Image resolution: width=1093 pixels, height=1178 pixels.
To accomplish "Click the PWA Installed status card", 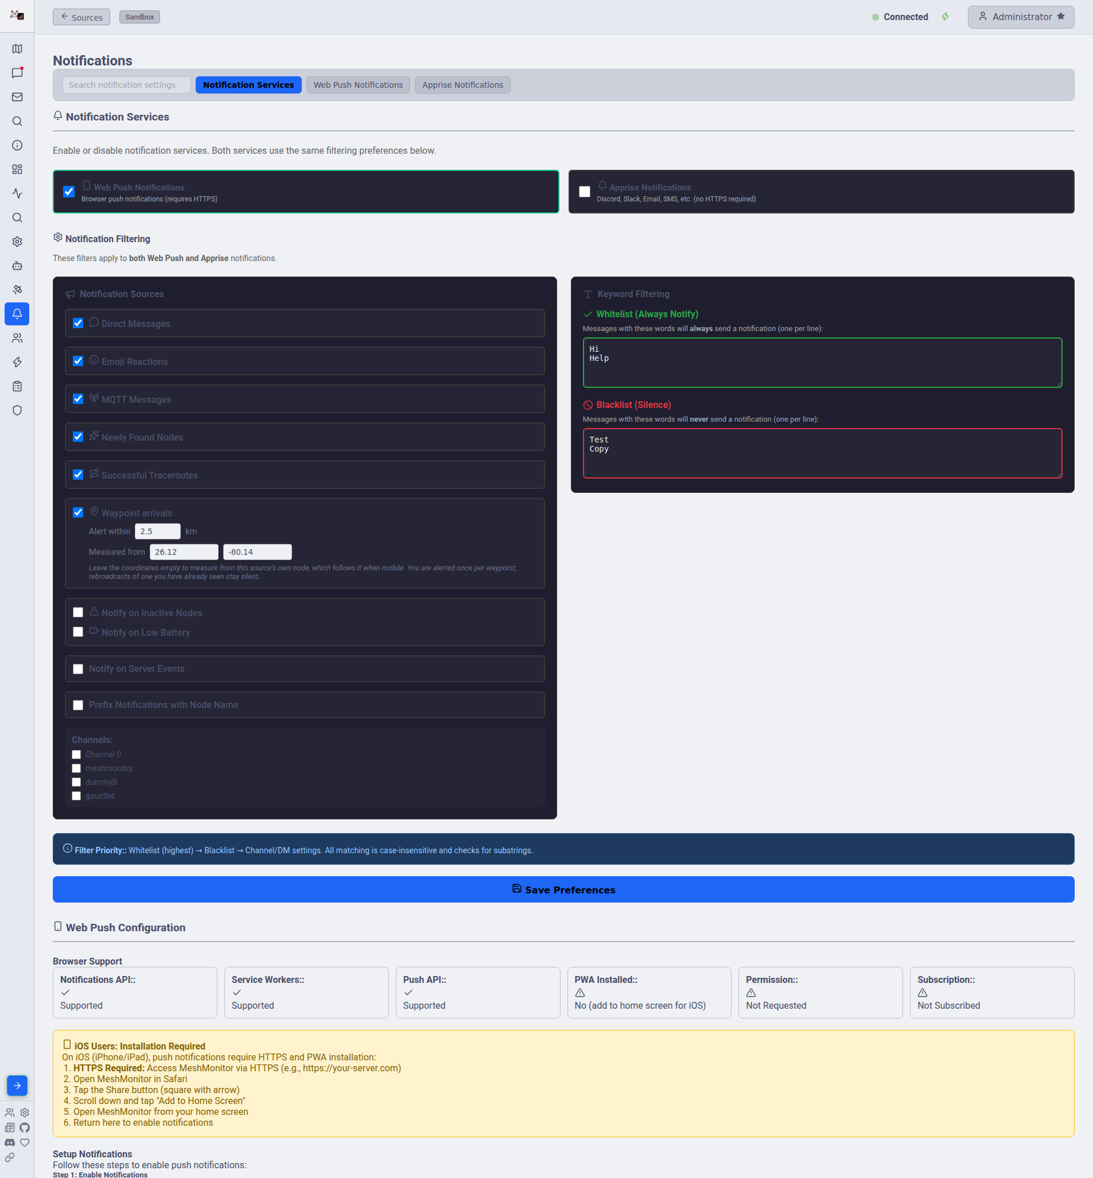I will coord(649,992).
